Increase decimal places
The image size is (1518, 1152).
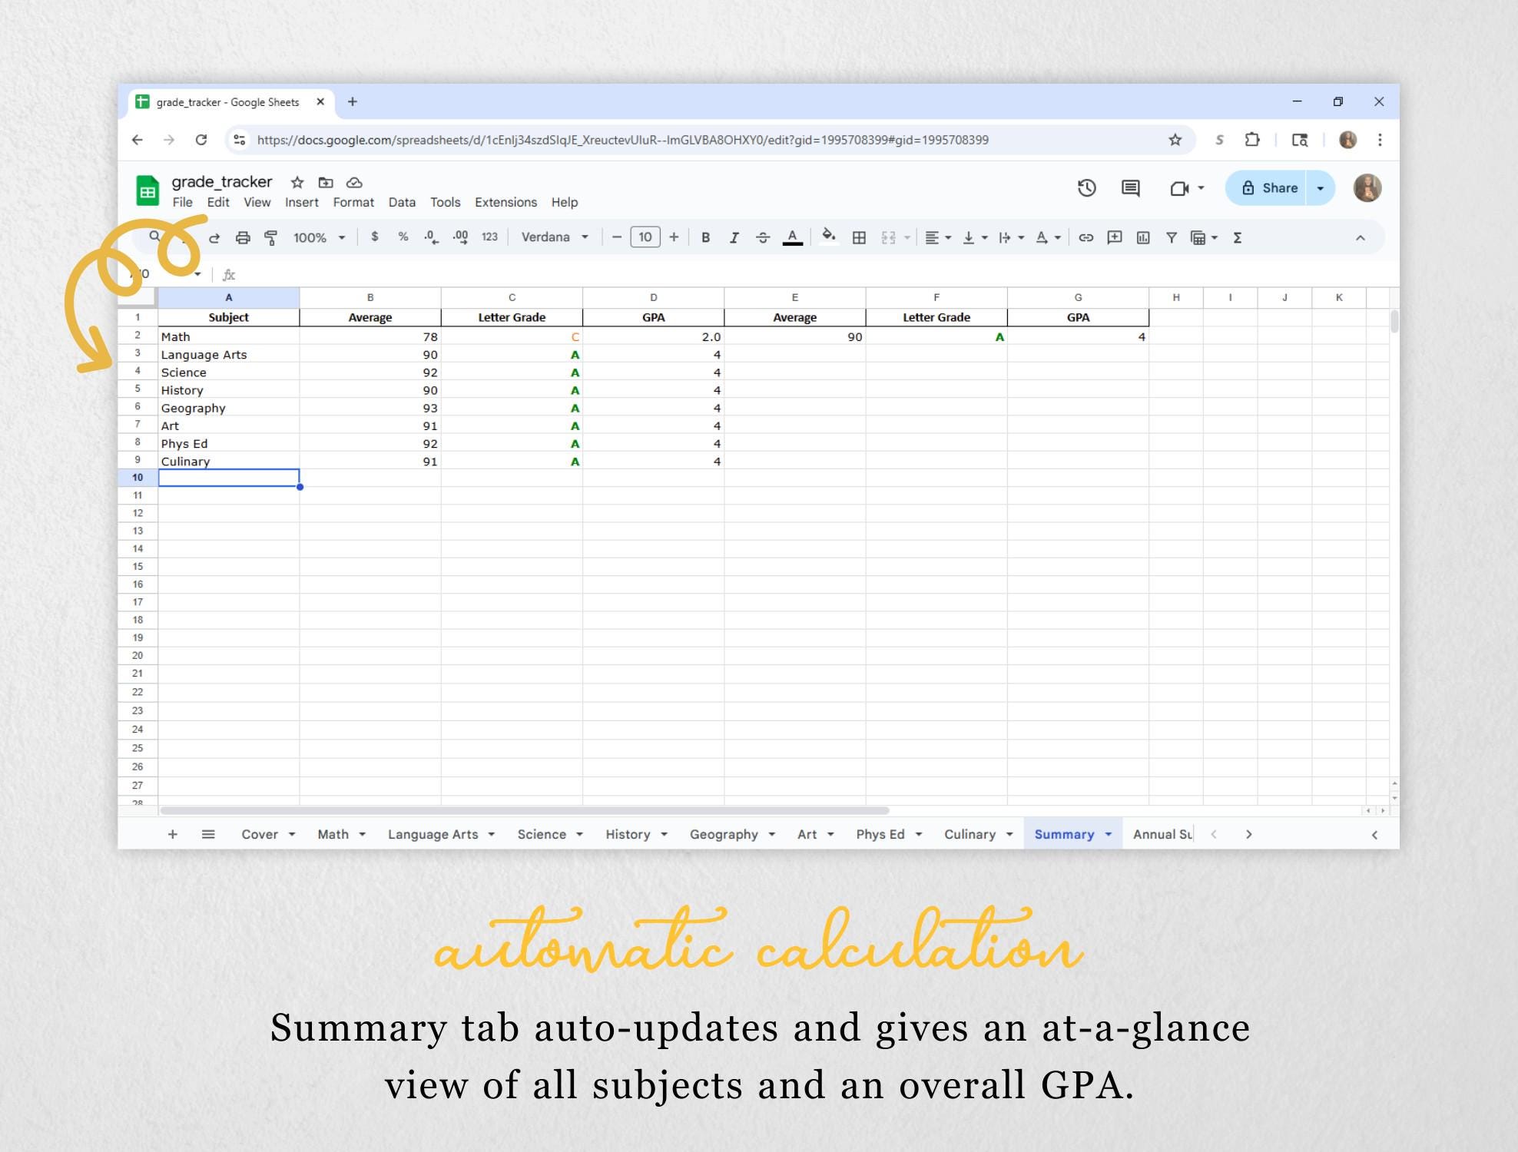pos(460,237)
